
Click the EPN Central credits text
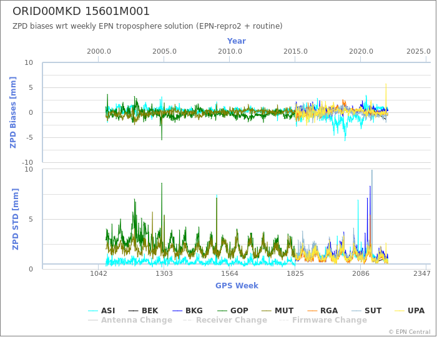410,332
